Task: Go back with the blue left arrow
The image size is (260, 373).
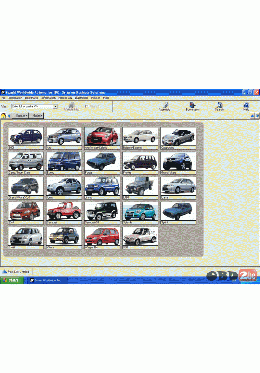Action: (9, 115)
